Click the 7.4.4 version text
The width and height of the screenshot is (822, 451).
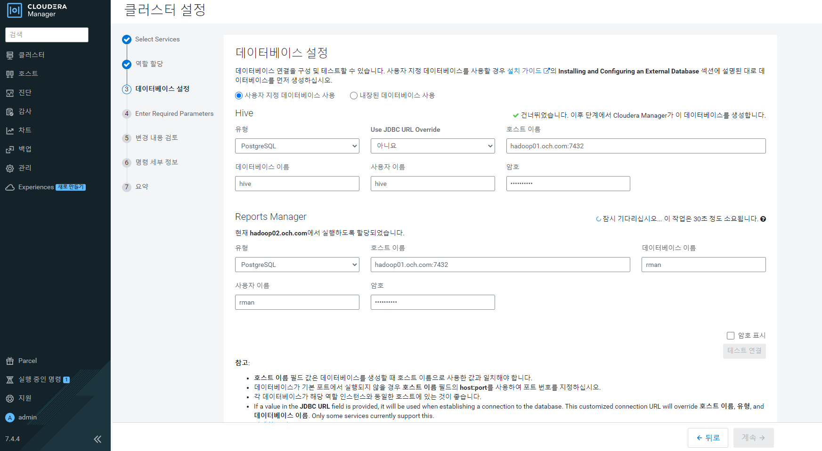[x=13, y=439]
